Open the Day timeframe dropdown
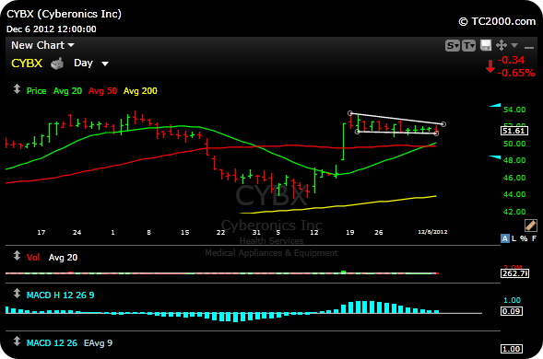 pos(91,64)
